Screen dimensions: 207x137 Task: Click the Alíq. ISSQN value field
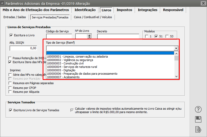[23, 48]
